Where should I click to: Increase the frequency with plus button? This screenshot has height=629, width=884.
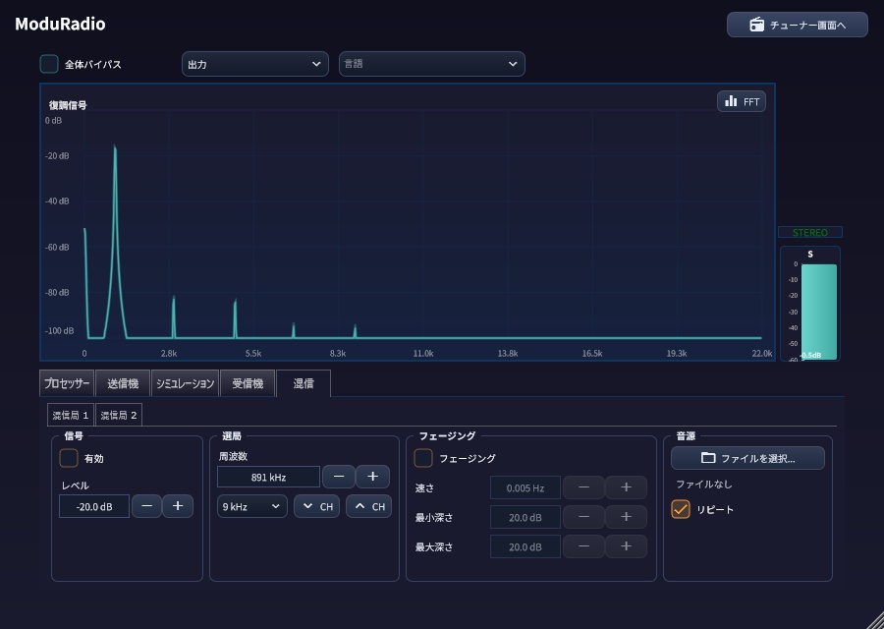coord(372,477)
